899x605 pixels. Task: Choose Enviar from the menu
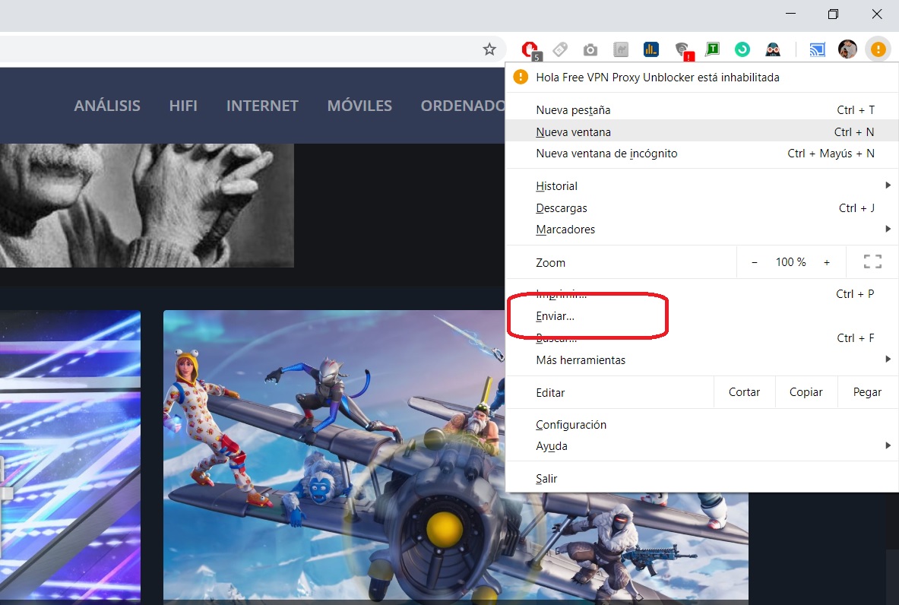pyautogui.click(x=555, y=316)
